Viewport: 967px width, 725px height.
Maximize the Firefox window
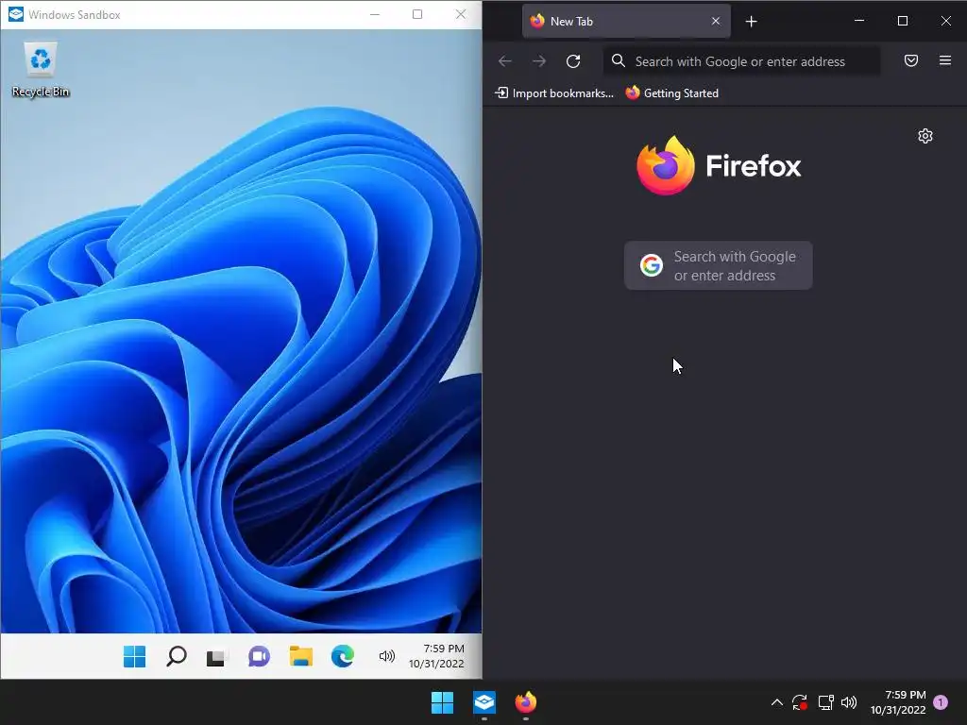[902, 21]
